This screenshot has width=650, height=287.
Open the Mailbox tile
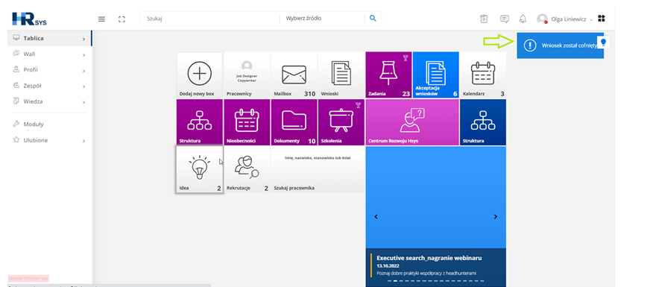click(x=294, y=75)
